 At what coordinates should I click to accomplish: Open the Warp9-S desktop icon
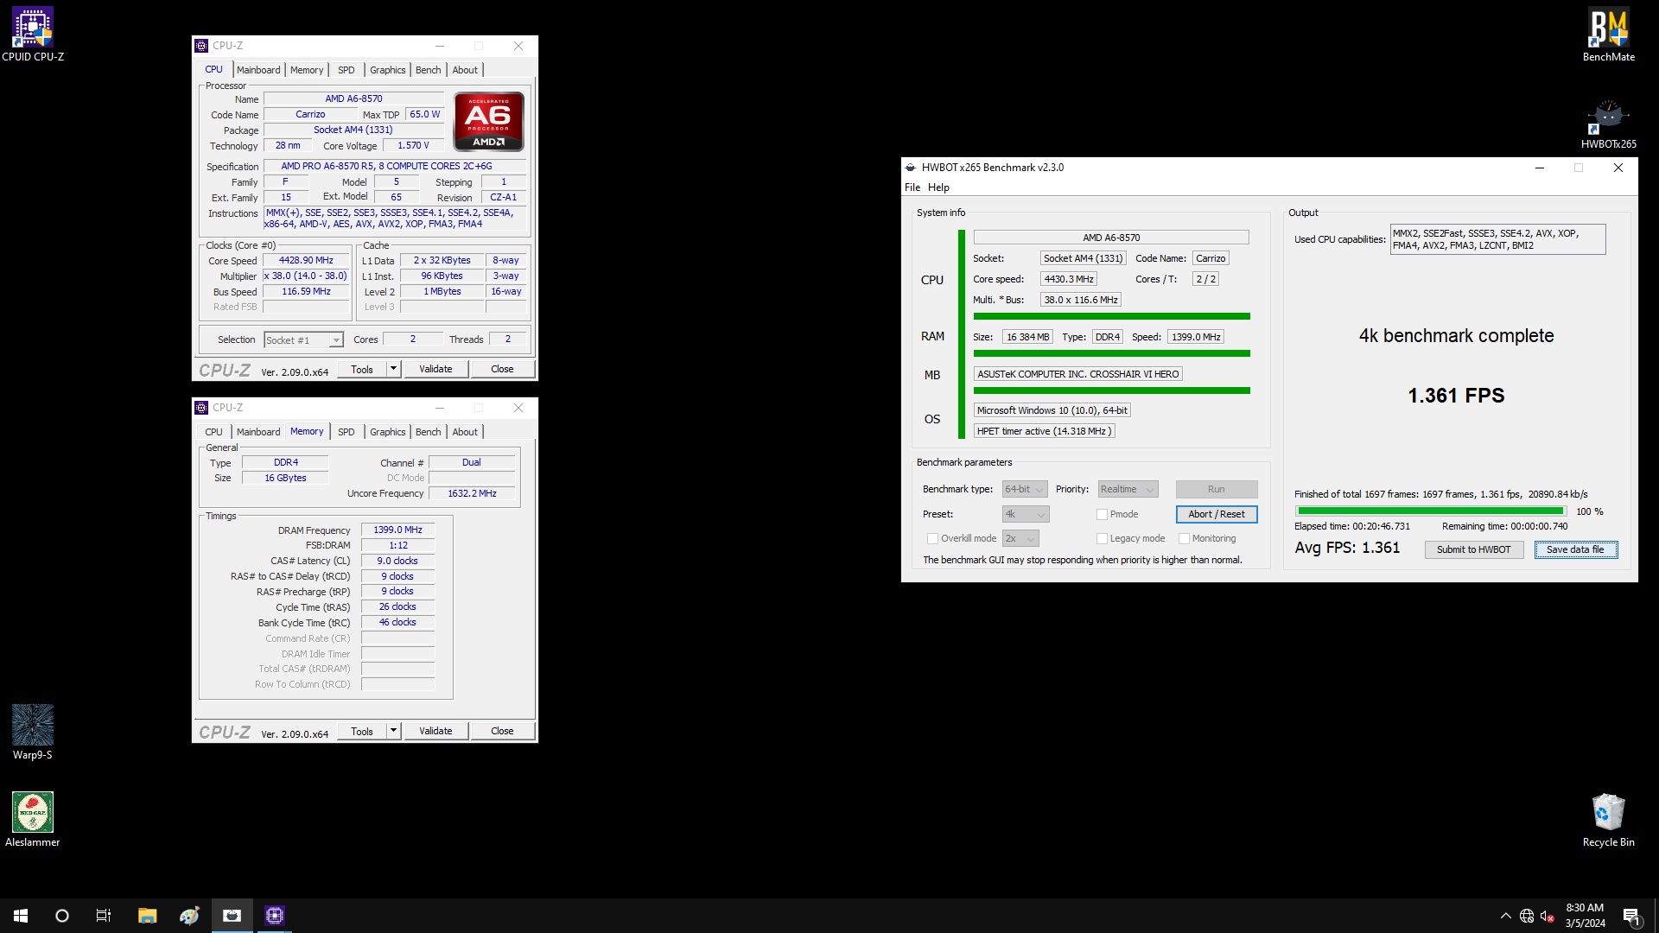pyautogui.click(x=33, y=733)
